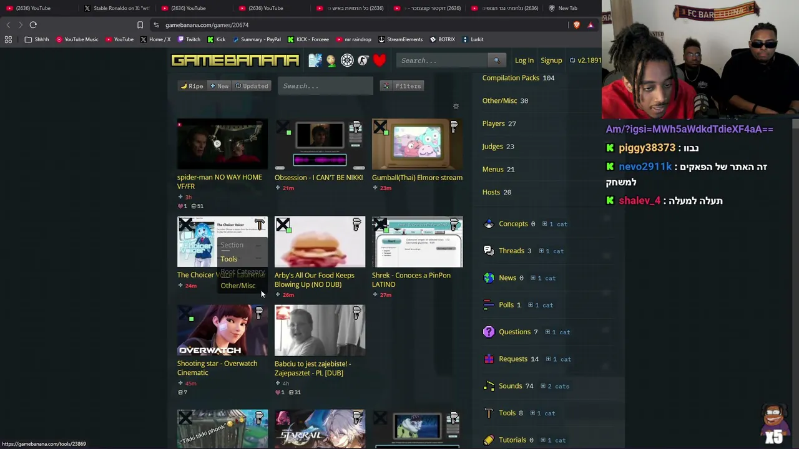Open the Kick bookmark
799x449 pixels.
[x=217, y=39]
